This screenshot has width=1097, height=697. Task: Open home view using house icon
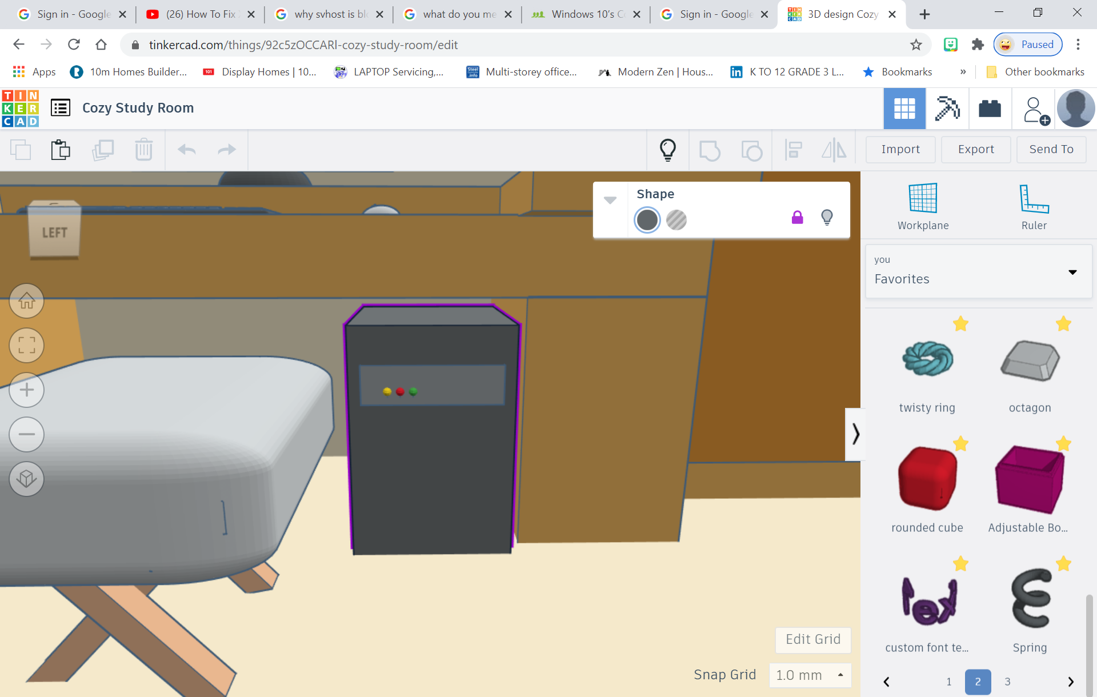(26, 301)
